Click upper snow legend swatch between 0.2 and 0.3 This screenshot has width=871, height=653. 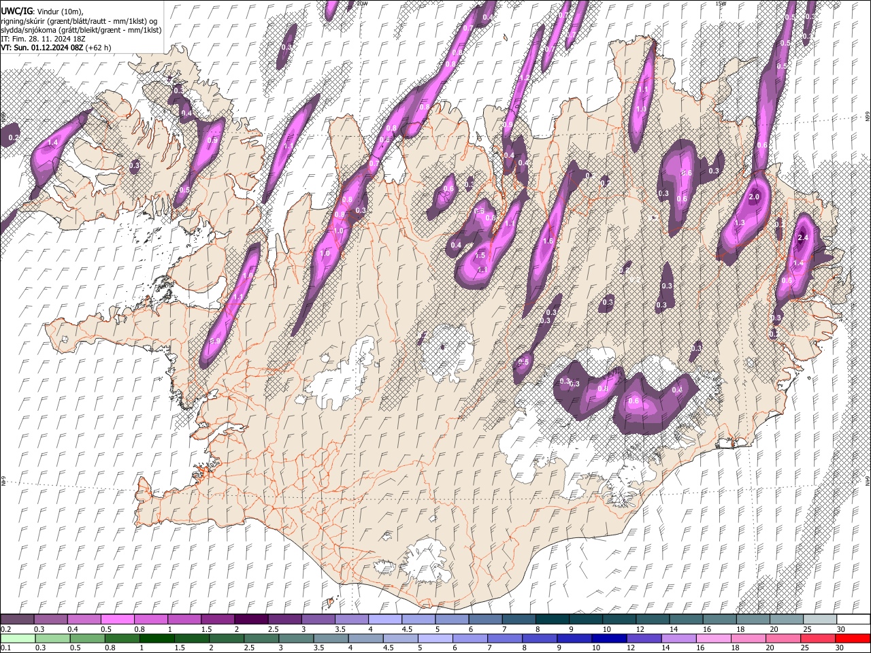click(x=17, y=619)
